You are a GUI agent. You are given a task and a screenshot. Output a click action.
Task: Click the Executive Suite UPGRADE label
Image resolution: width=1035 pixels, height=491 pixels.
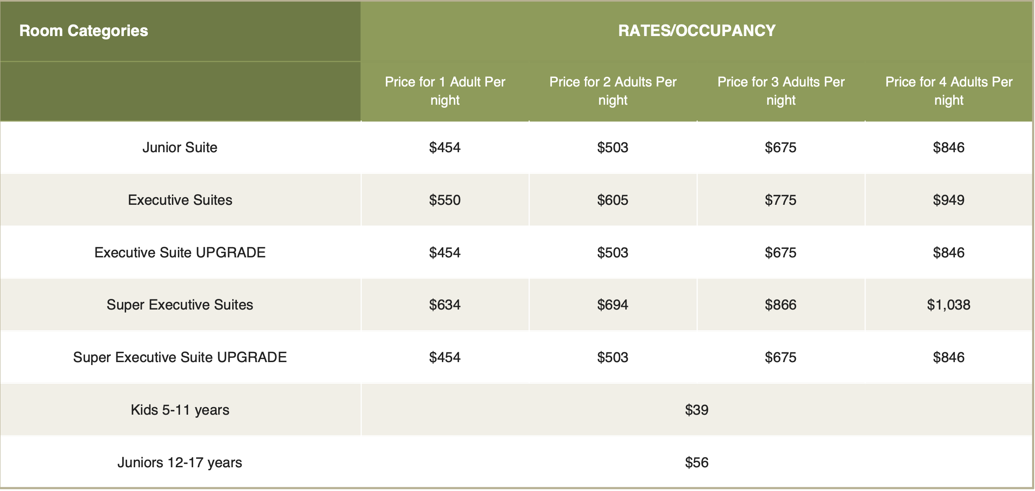coord(180,252)
